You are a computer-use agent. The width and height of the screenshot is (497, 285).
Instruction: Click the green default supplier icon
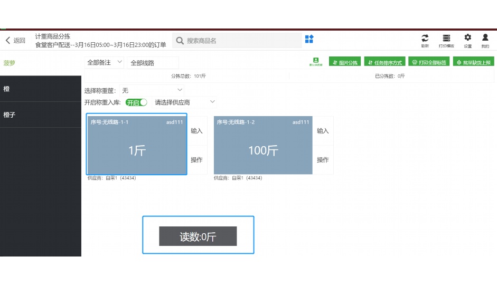point(316,61)
